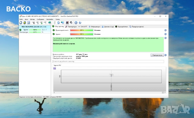Click the graph scrollbar thumb
Image resolution: width=194 pixels, height=118 pixels.
163,93
